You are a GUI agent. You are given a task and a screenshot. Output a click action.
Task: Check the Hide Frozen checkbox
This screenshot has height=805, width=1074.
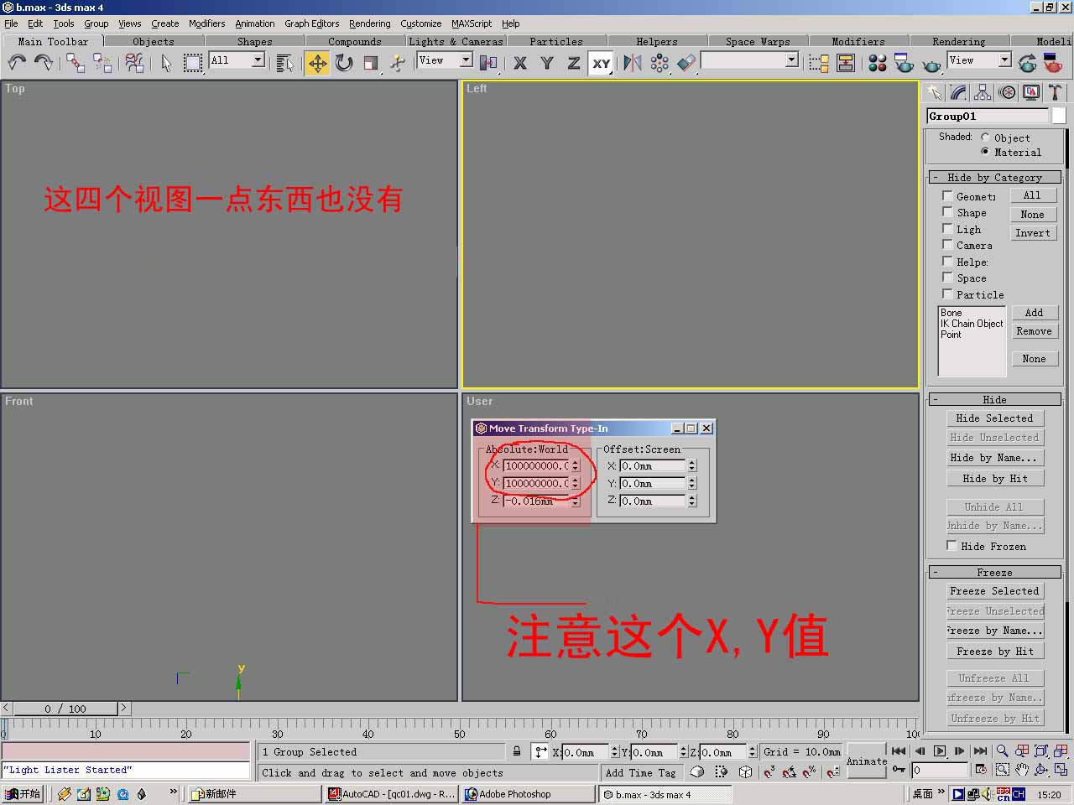(x=951, y=546)
